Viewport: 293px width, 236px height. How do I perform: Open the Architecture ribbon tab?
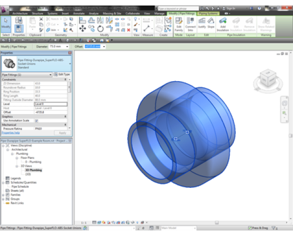point(20,14)
